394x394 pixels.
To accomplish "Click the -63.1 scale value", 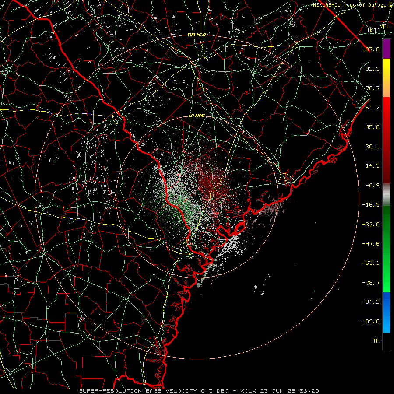I will tap(371, 263).
